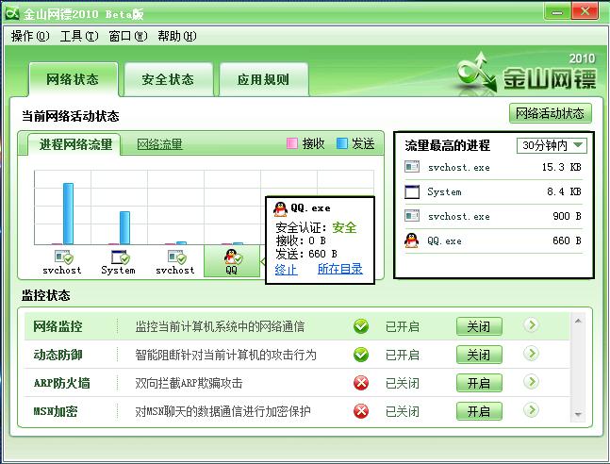Click the 900 B traffic value
The width and height of the screenshot is (610, 464).
[567, 216]
